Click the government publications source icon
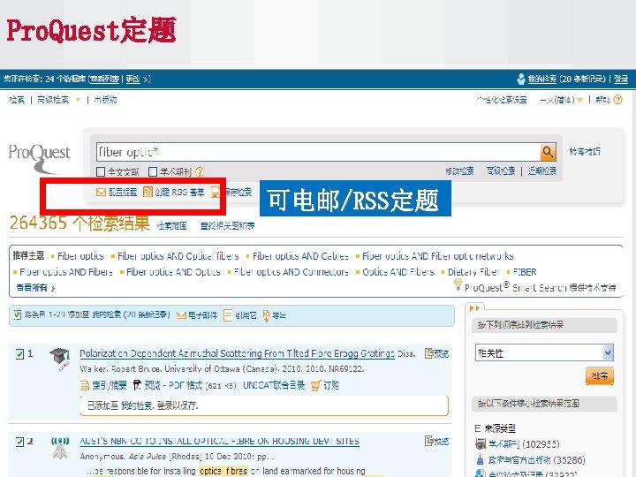This screenshot has width=636, height=477. [481, 460]
